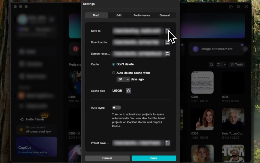Image resolution: width=260 pixels, height=163 pixels.
Task: Click the Cancel button
Action: point(107,158)
